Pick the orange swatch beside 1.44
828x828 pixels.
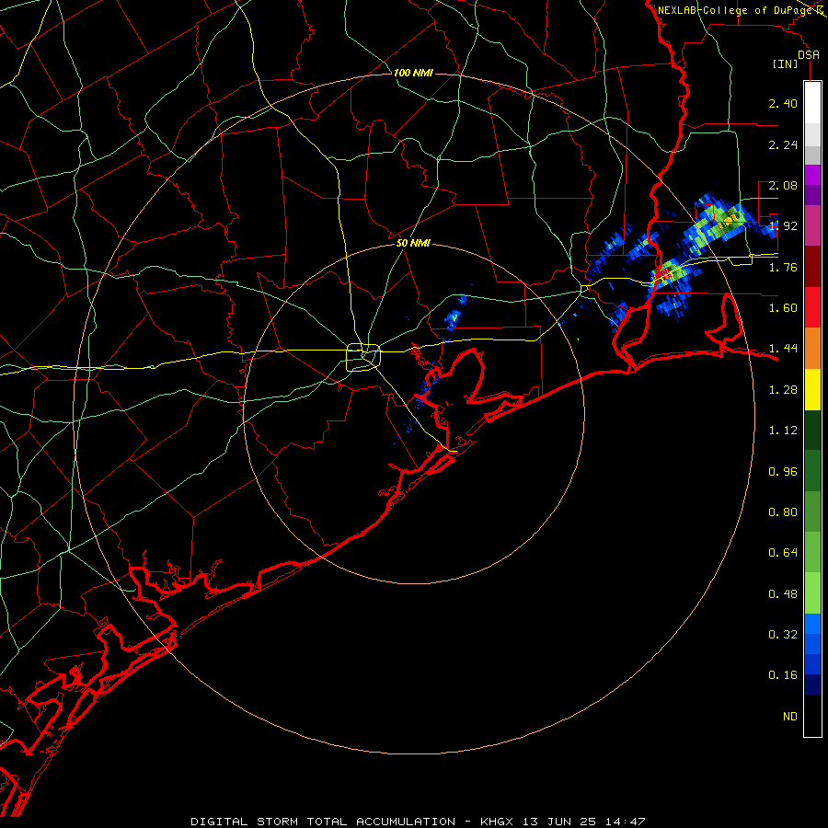[x=812, y=348]
